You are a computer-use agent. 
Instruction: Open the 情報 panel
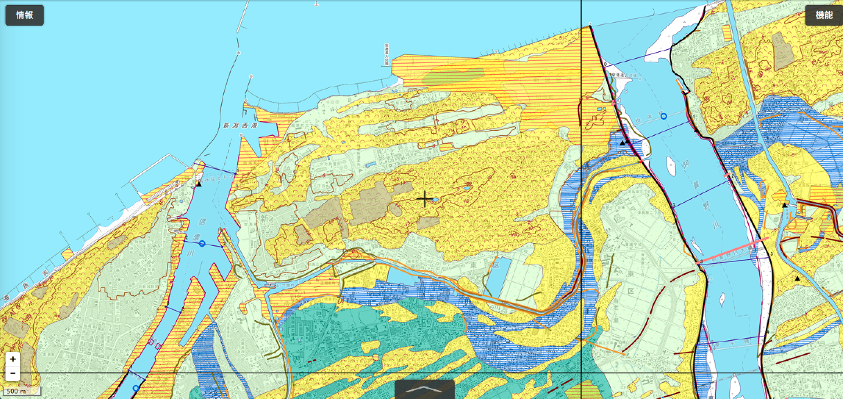click(24, 15)
